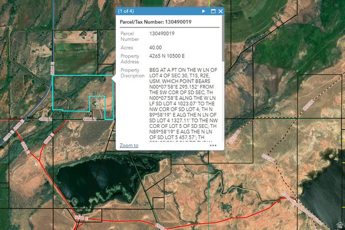Maximize the parcel info popup
345x230 pixels.
tap(212, 11)
